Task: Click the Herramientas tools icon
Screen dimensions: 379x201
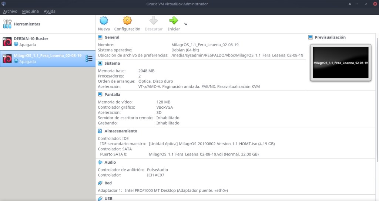Action: pyautogui.click(x=7, y=24)
